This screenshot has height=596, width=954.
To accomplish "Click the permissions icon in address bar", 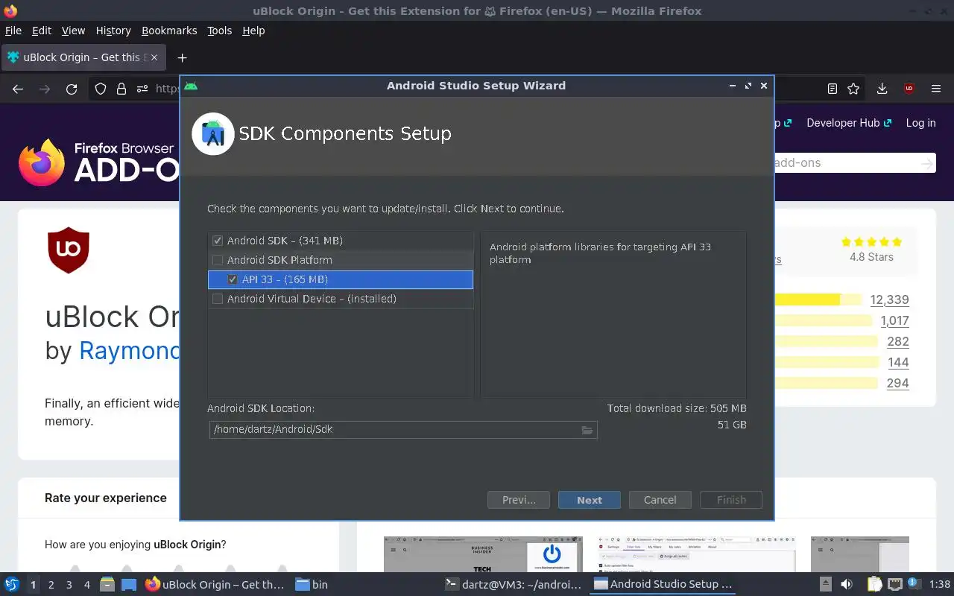I will click(x=142, y=89).
